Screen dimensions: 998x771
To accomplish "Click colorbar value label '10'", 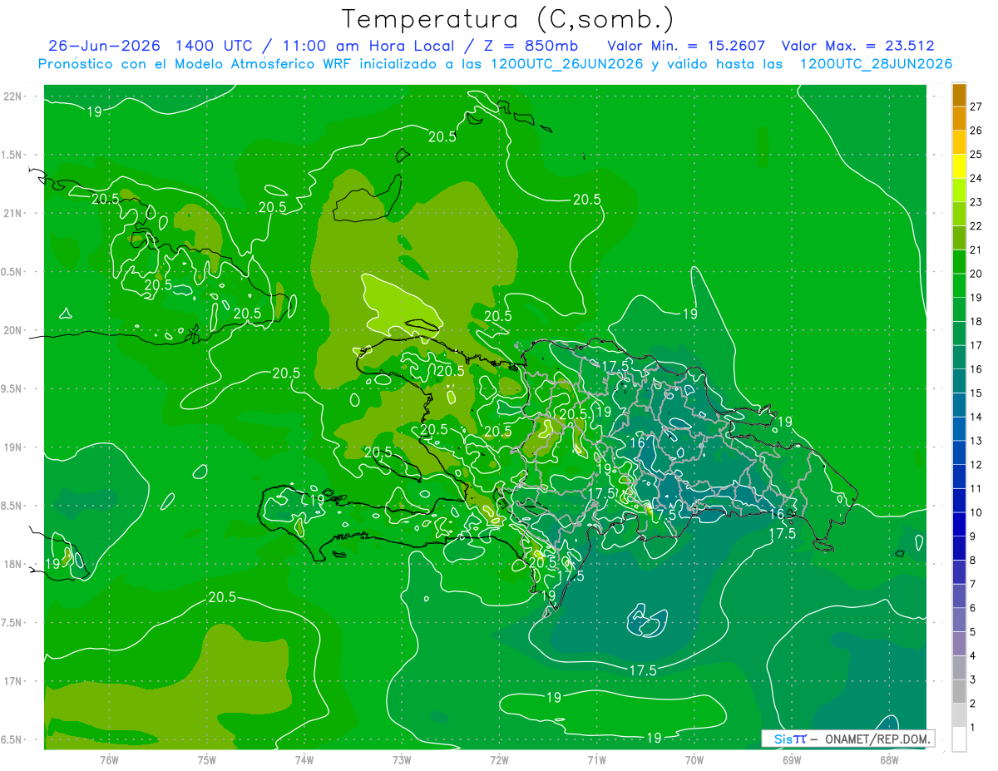I will (x=976, y=512).
